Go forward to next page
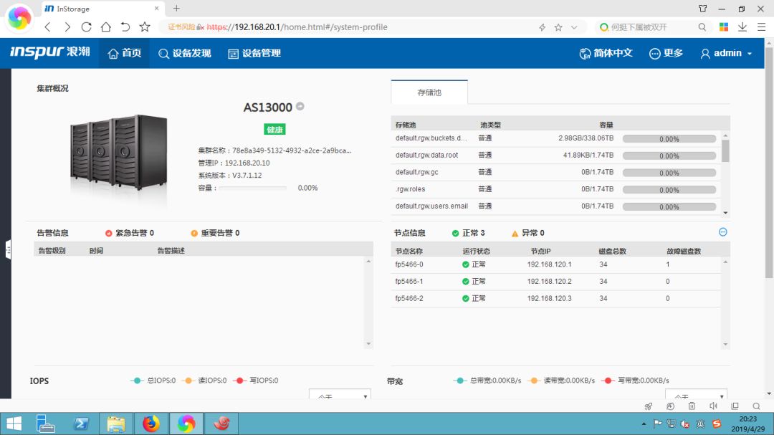This screenshot has height=435, width=774. [67, 27]
